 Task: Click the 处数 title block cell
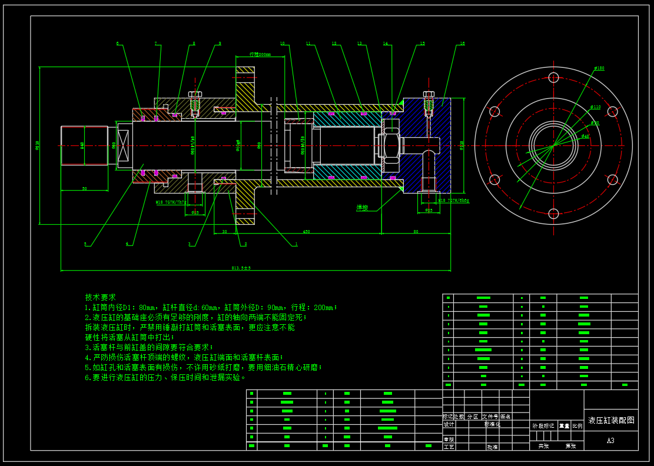point(459,417)
